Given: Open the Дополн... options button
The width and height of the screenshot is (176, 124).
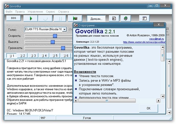Looking at the screenshot, I should coord(96,19).
